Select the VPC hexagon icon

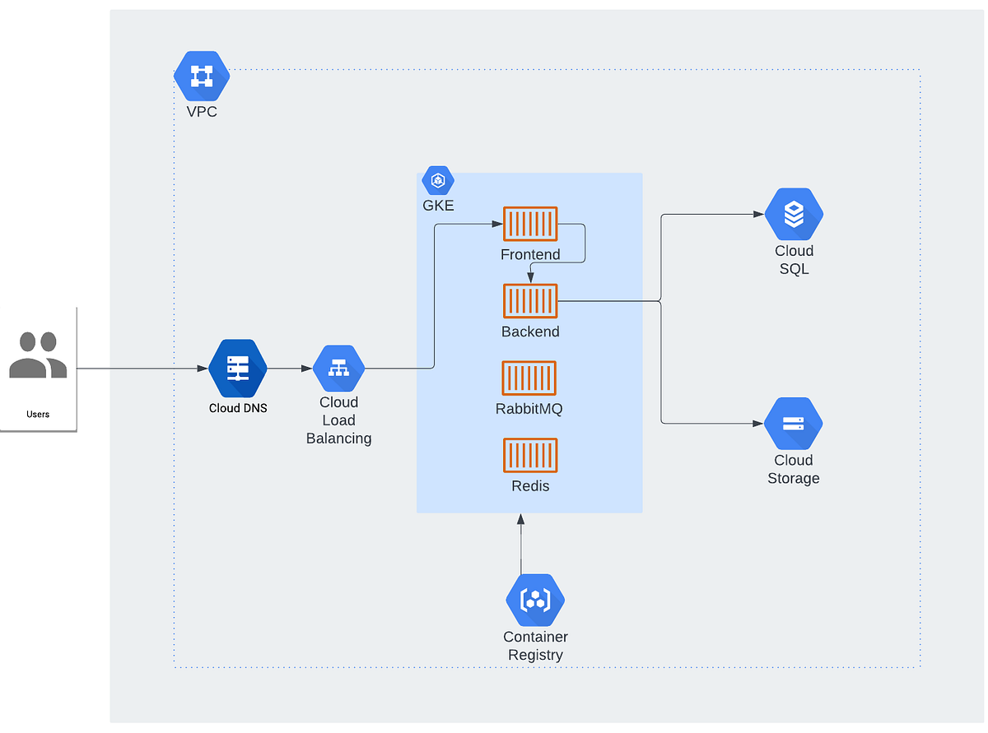point(202,75)
